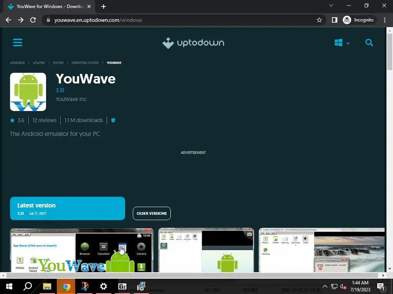Image resolution: width=393 pixels, height=294 pixels.
Task: Click the YOUWAVE breadcrumb text
Action: coord(114,63)
